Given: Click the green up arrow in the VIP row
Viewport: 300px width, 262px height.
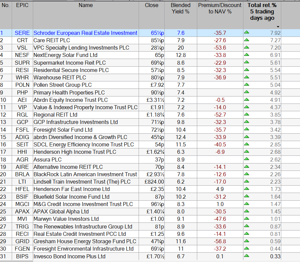Looking at the screenshot, I should [247, 107].
